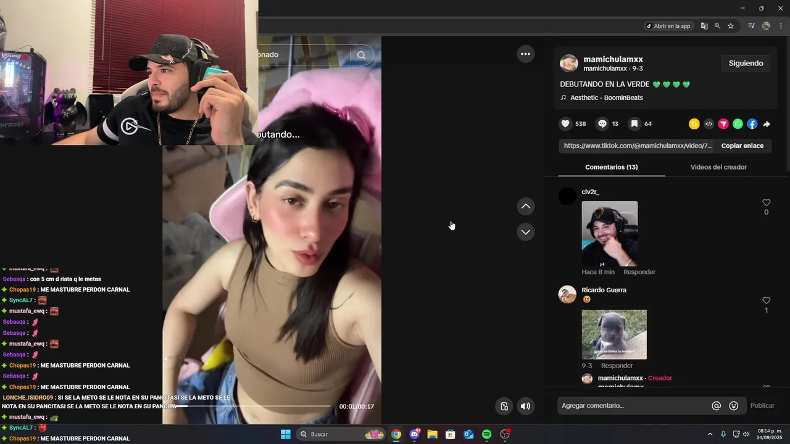Expand system tray hidden icons chevron
This screenshot has width=790, height=444.
pyautogui.click(x=710, y=434)
